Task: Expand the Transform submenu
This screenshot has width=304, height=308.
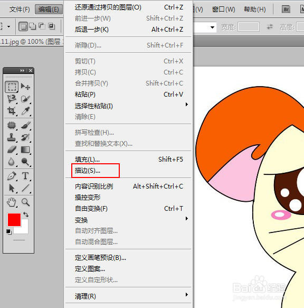Action: tap(187, 218)
